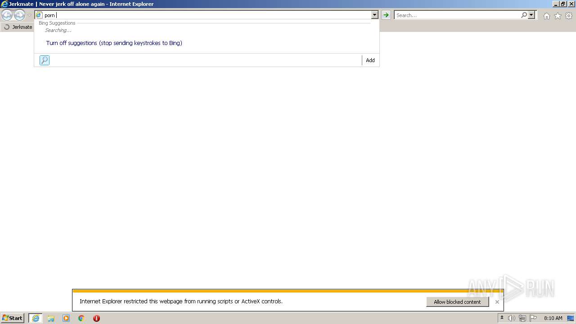Screen dimensions: 576x324
Task: Open Favorites star icon
Action: point(558,16)
